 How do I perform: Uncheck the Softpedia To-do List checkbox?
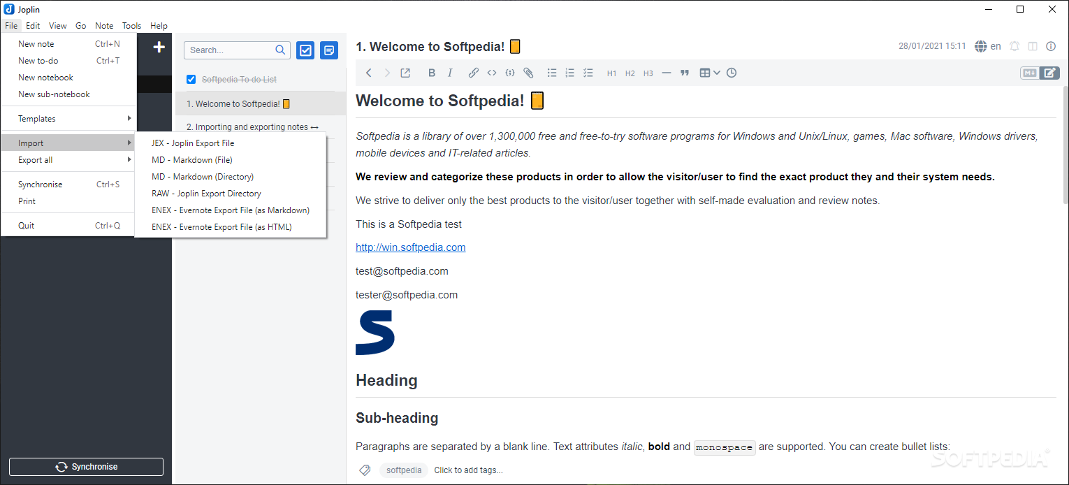[191, 79]
